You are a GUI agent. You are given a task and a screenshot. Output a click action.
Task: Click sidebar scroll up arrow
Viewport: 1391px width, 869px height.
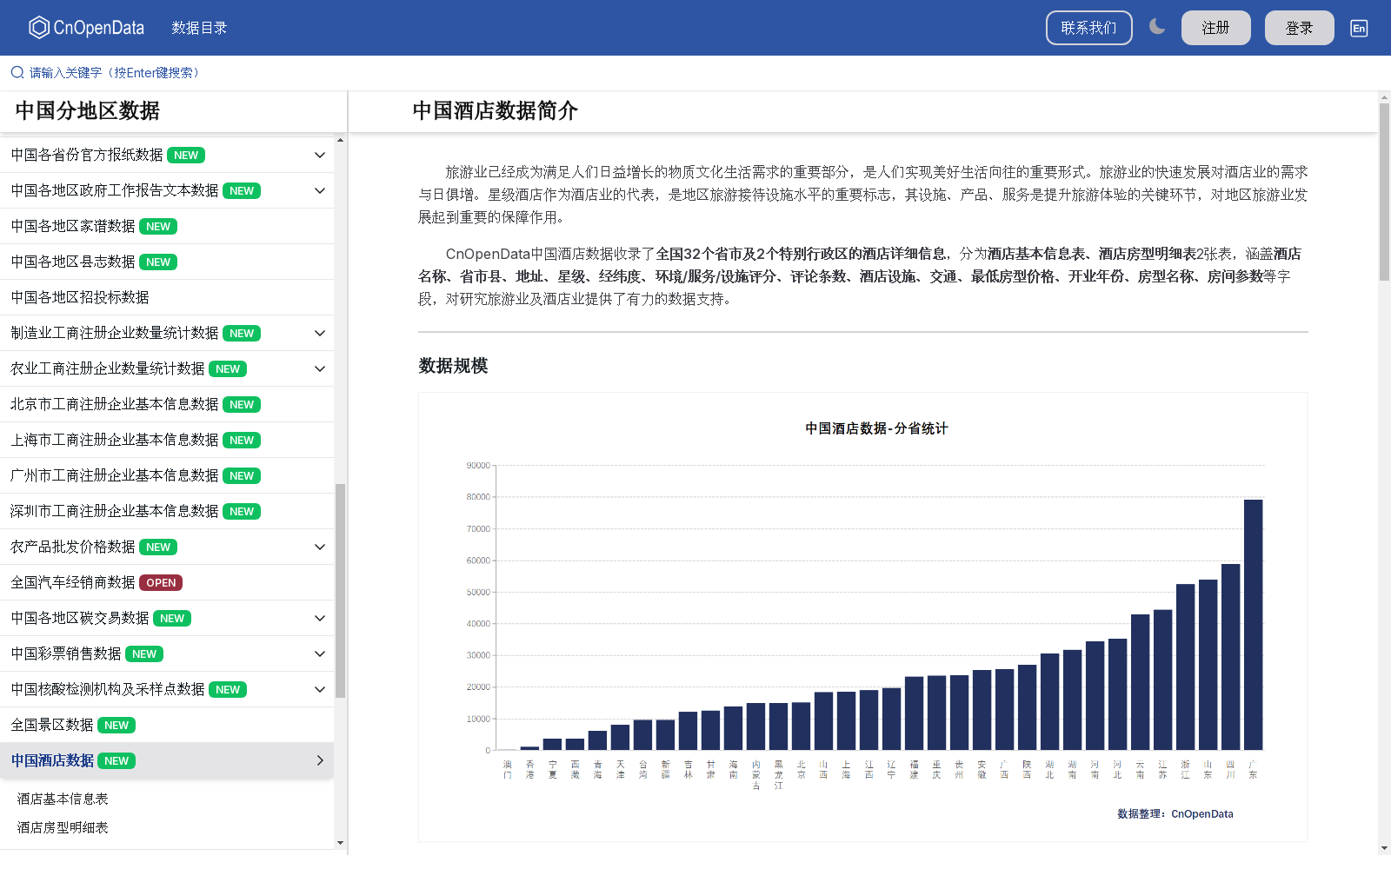(340, 140)
